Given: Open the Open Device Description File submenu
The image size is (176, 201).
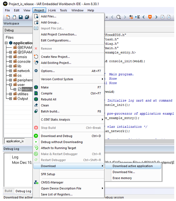Looking at the screenshot, I should click(68, 188).
